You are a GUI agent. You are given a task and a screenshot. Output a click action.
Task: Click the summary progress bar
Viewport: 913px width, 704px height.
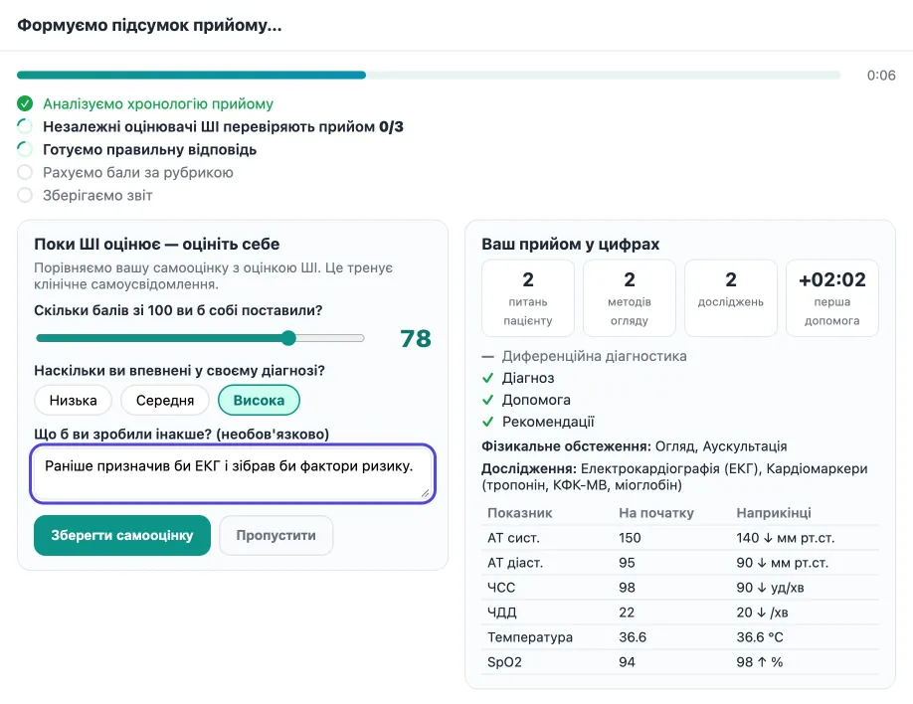429,76
